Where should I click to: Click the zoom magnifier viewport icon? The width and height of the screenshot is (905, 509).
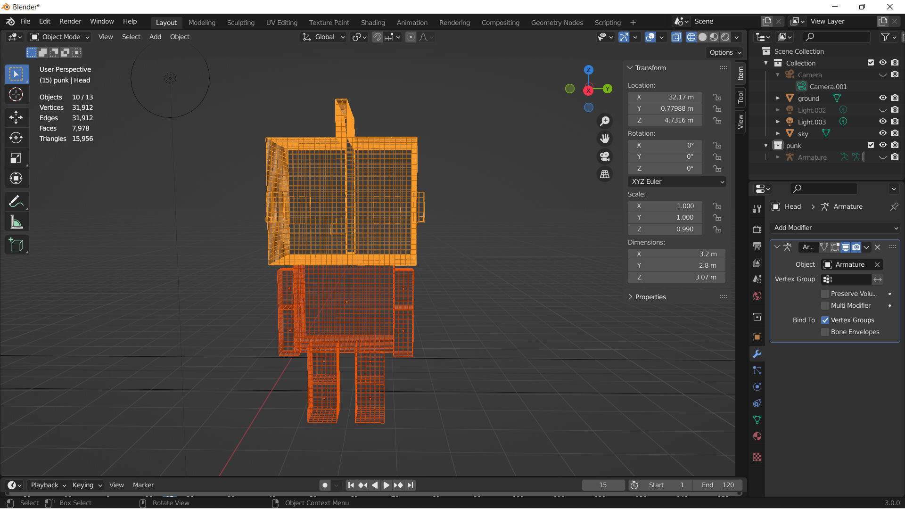pos(605,121)
